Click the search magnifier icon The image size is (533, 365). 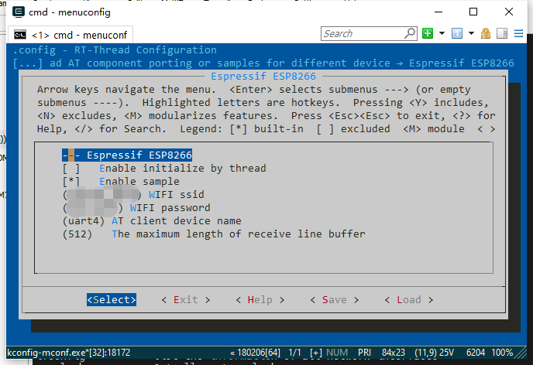(x=410, y=33)
